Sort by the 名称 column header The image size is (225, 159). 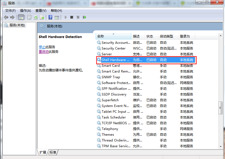point(113,36)
